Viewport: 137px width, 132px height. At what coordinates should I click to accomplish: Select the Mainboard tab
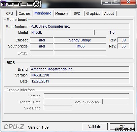43,13
